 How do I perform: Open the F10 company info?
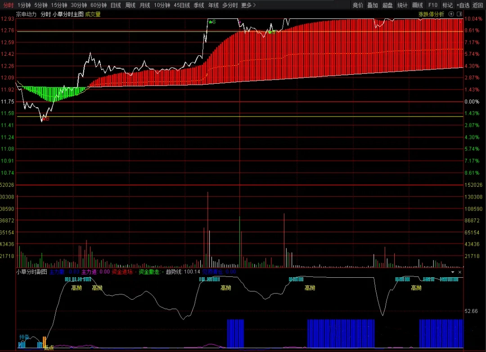[433, 5]
